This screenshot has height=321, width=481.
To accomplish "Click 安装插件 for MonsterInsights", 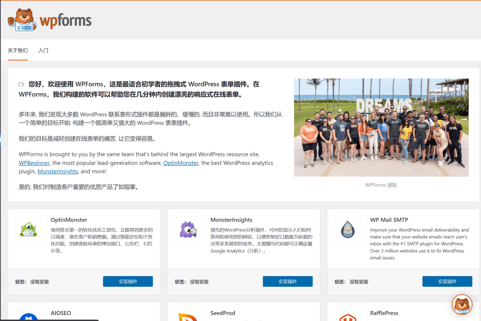I will click(287, 281).
